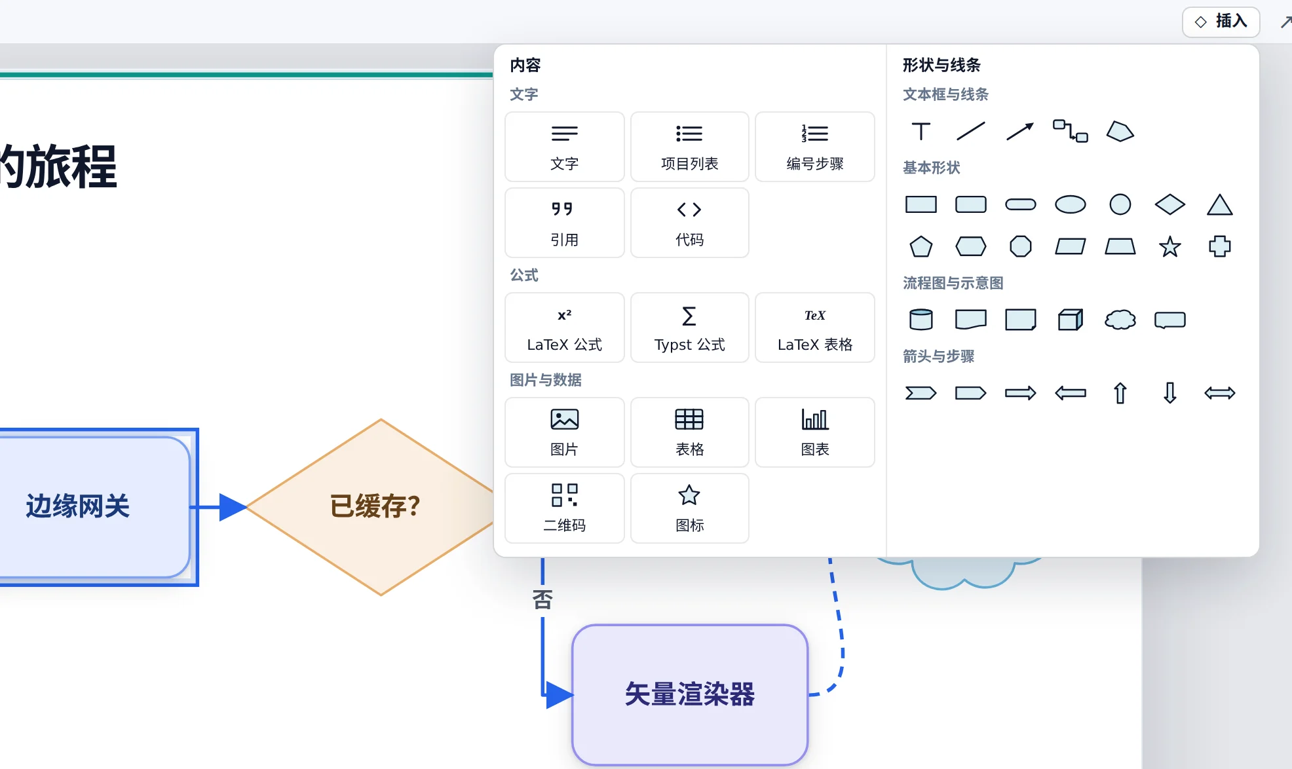Choose the cylinder database shape
1292x769 pixels.
(x=921, y=320)
